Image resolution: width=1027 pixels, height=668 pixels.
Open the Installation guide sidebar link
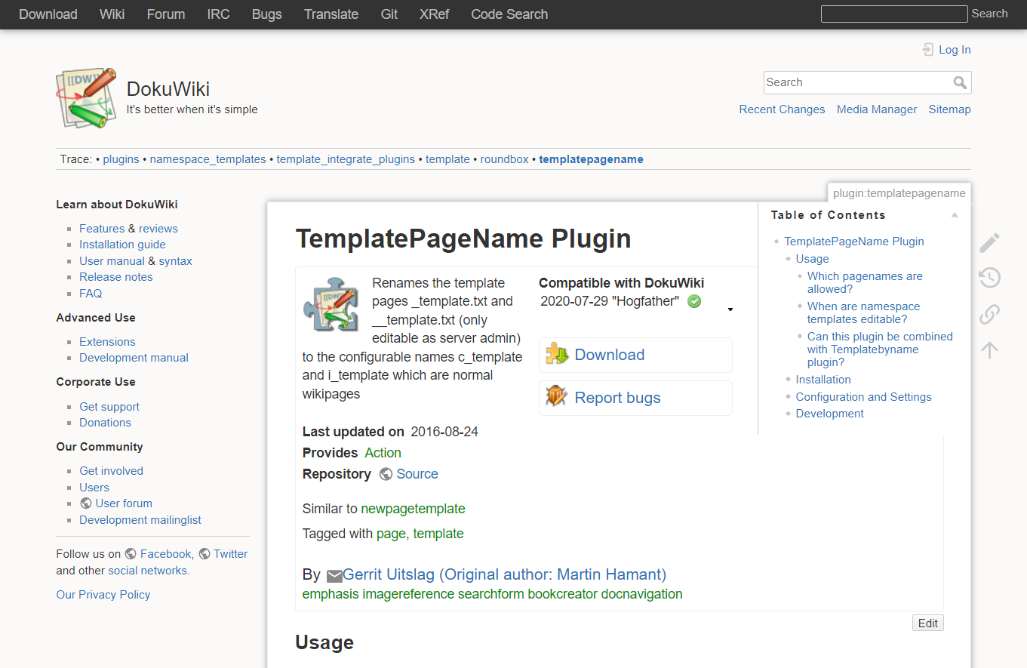click(x=122, y=245)
